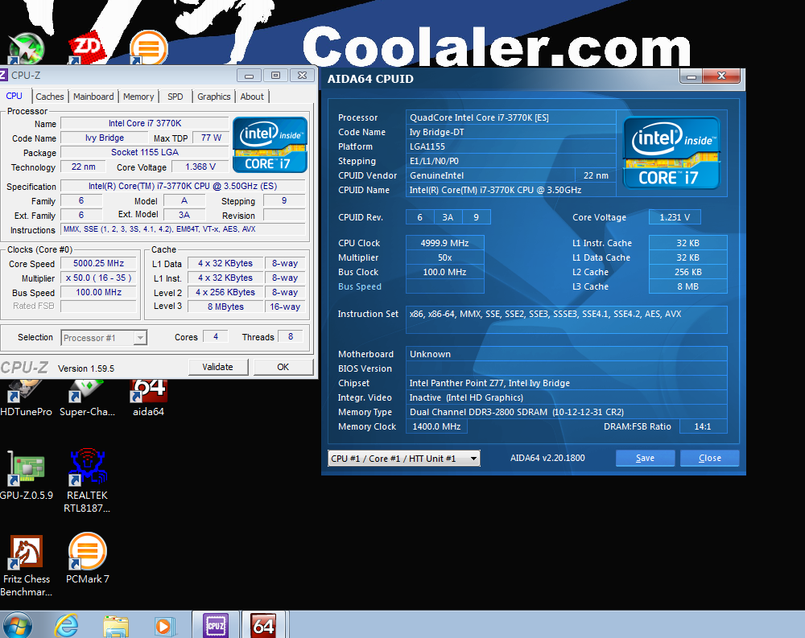805x638 pixels.
Task: Click the green star desktop icon
Action: pyautogui.click(x=26, y=49)
